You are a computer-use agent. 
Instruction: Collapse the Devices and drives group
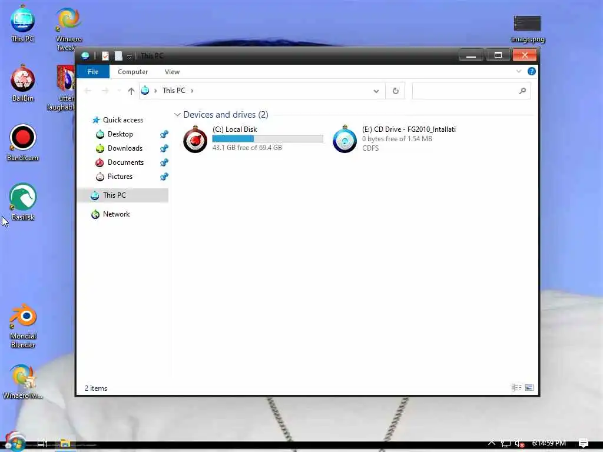click(177, 115)
